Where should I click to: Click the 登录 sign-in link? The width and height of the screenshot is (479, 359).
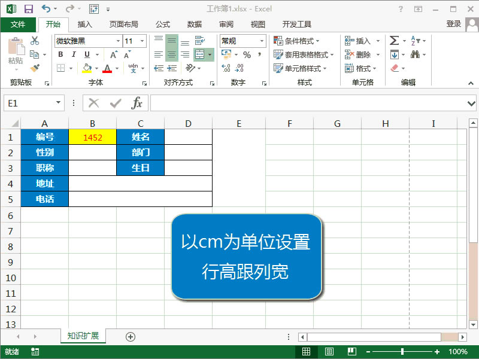pos(453,25)
